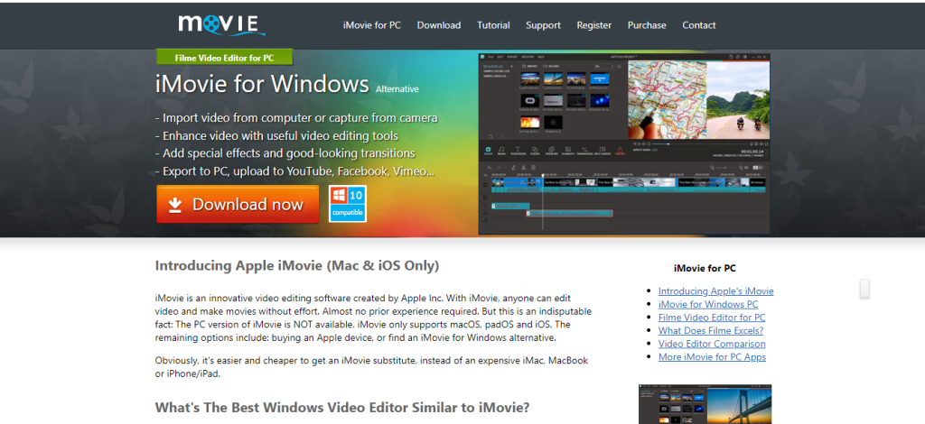The height and width of the screenshot is (424, 925).
Task: Click the green Filme Video Editor for PC badge
Action: click(x=224, y=58)
